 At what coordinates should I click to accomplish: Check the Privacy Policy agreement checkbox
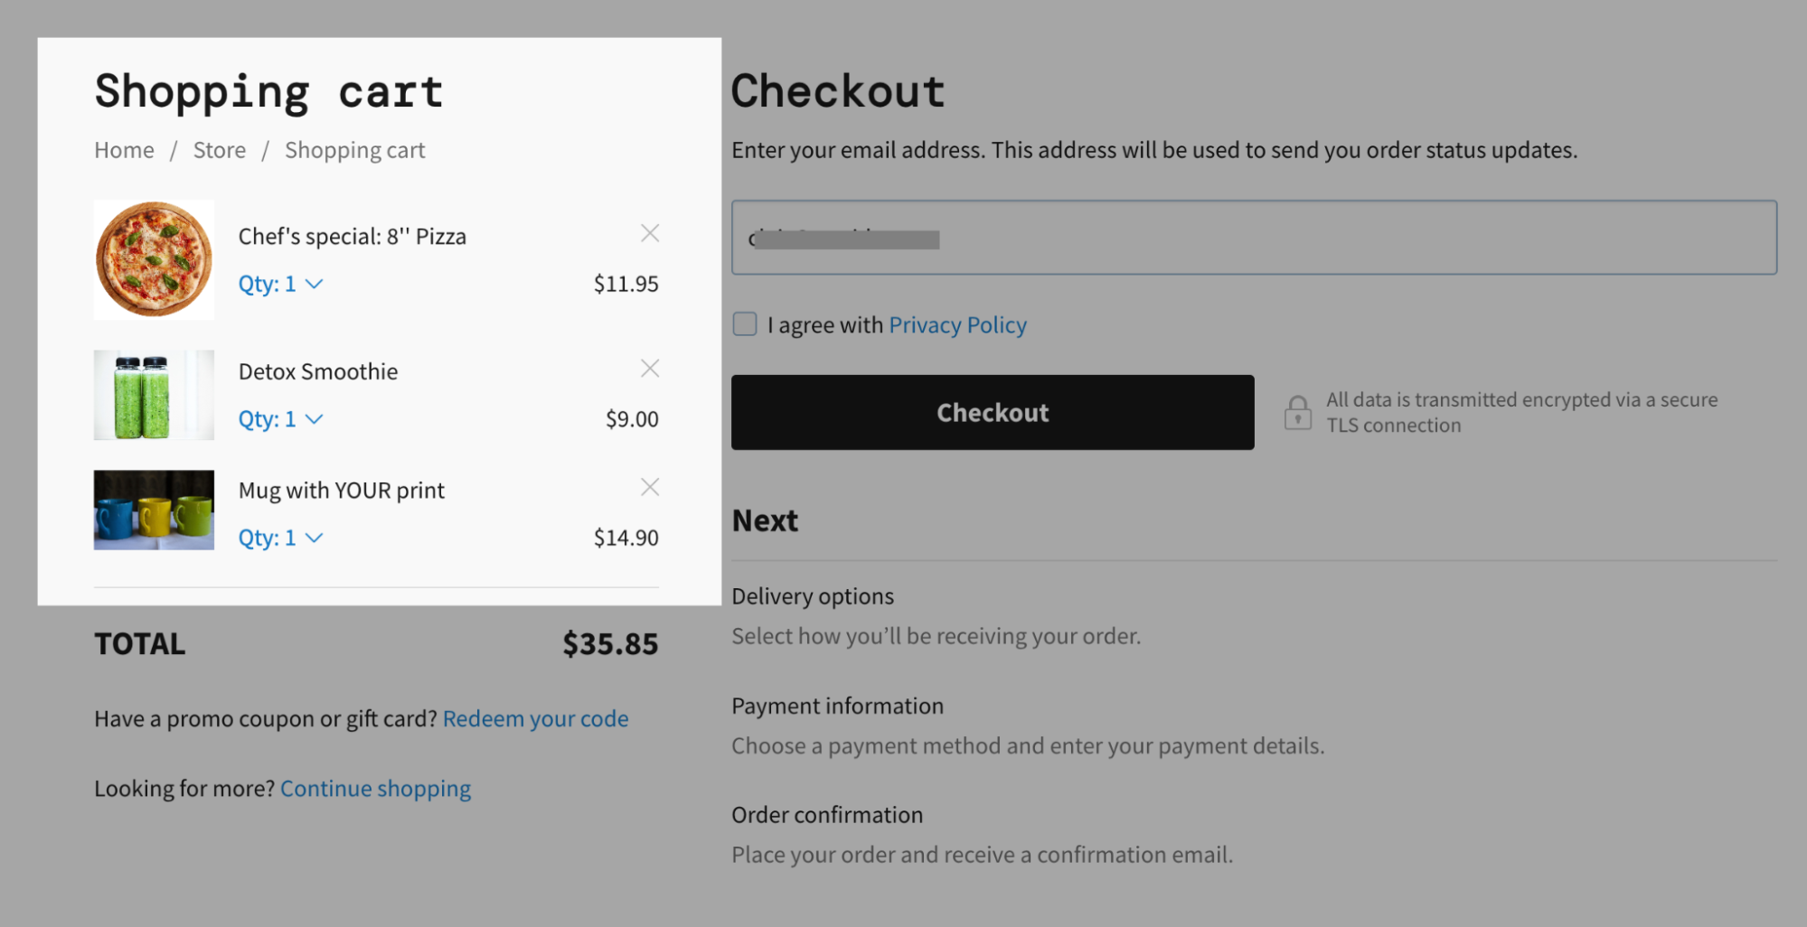pyautogui.click(x=744, y=323)
